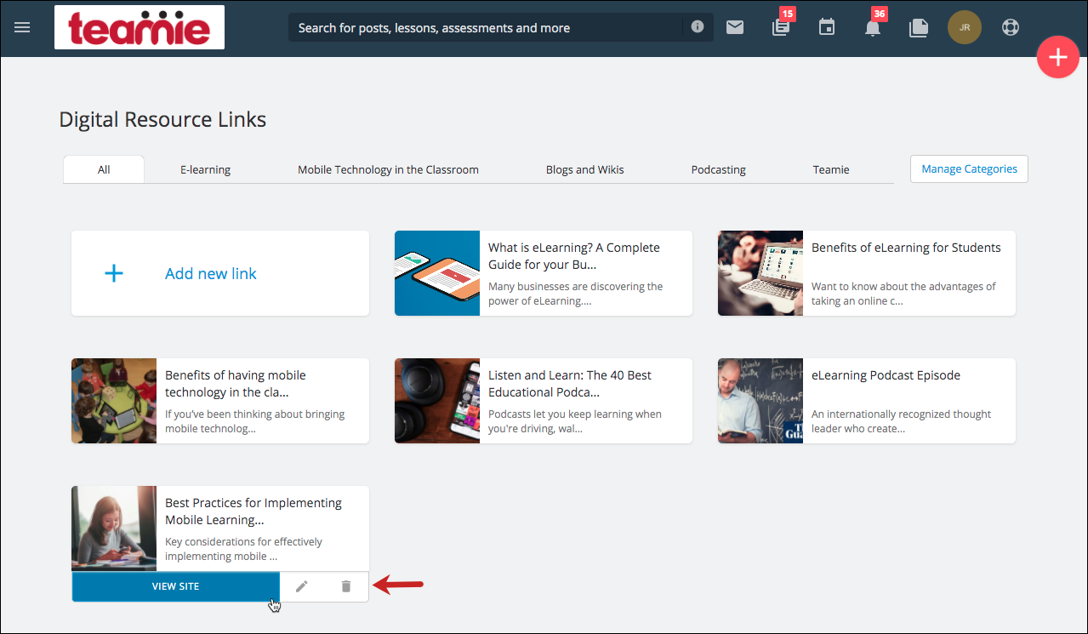
Task: Click the description 'An internationally recognized thought leader'
Action: 901,421
